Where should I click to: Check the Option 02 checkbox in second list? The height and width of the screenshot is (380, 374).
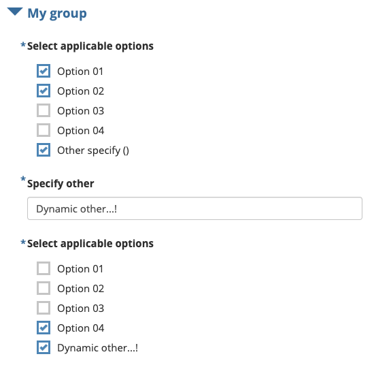pyautogui.click(x=44, y=288)
